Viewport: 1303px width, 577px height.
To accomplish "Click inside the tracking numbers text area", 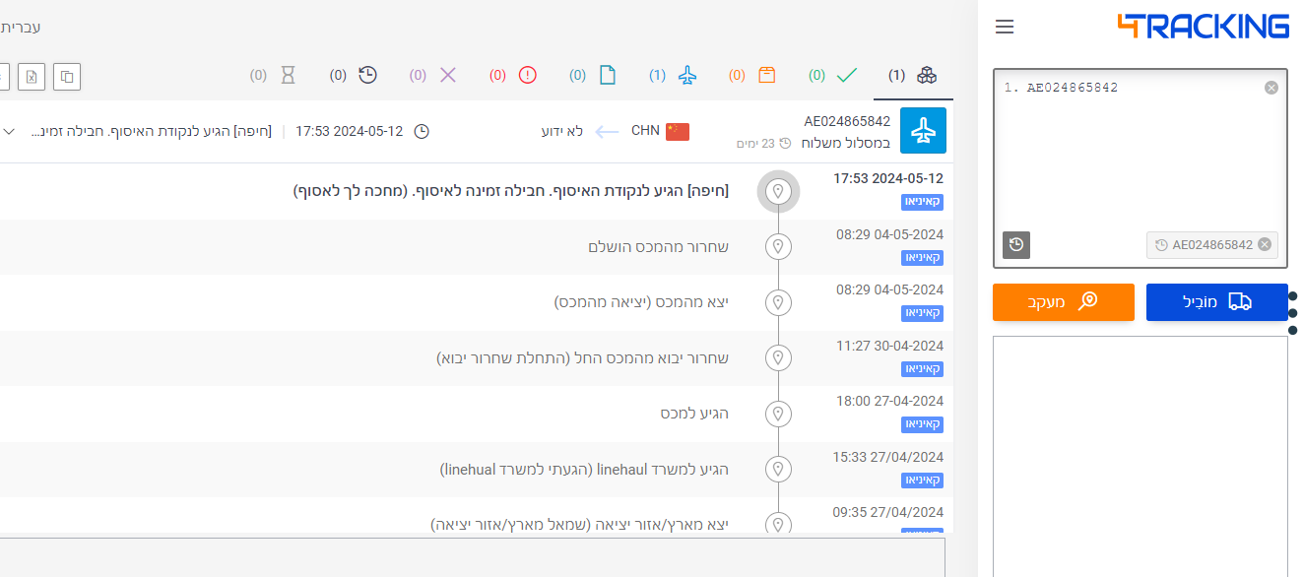I will coord(1140,167).
